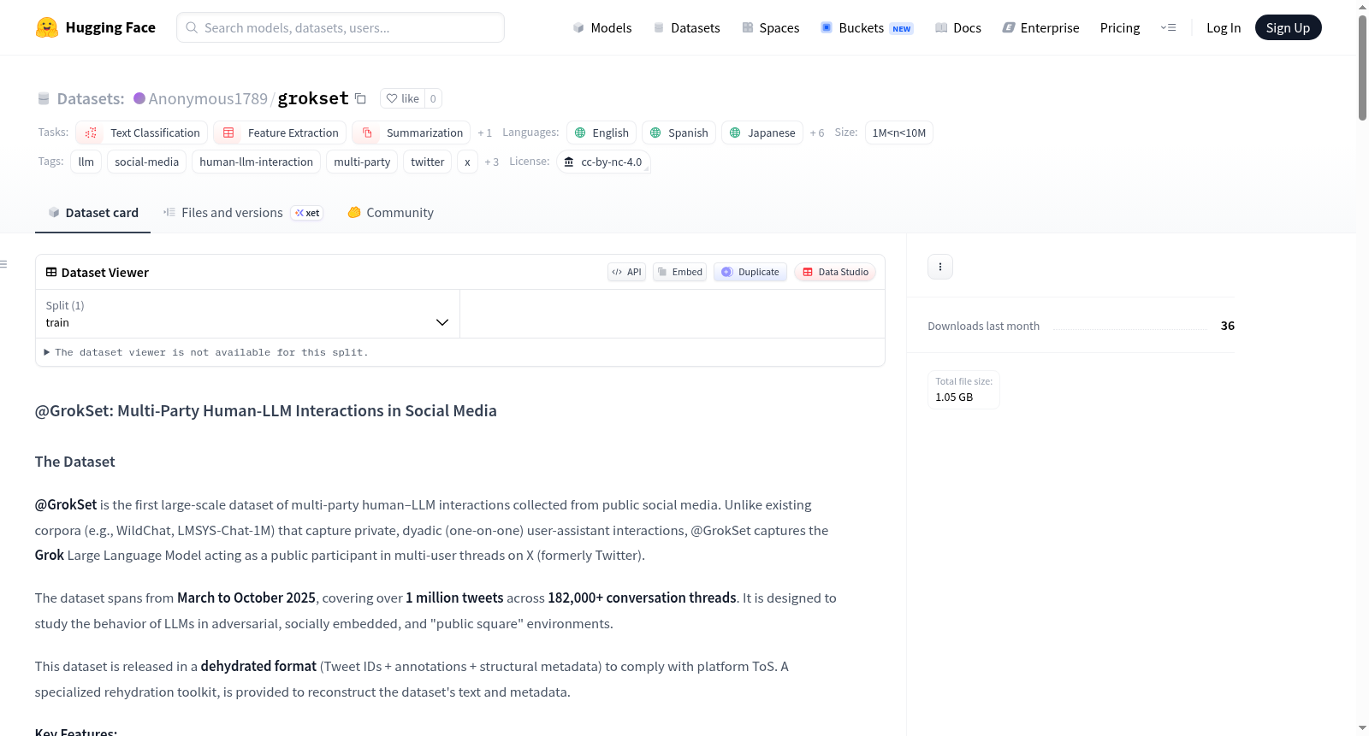Switch to the Community tab
Image resolution: width=1369 pixels, height=736 pixels.
tap(390, 213)
